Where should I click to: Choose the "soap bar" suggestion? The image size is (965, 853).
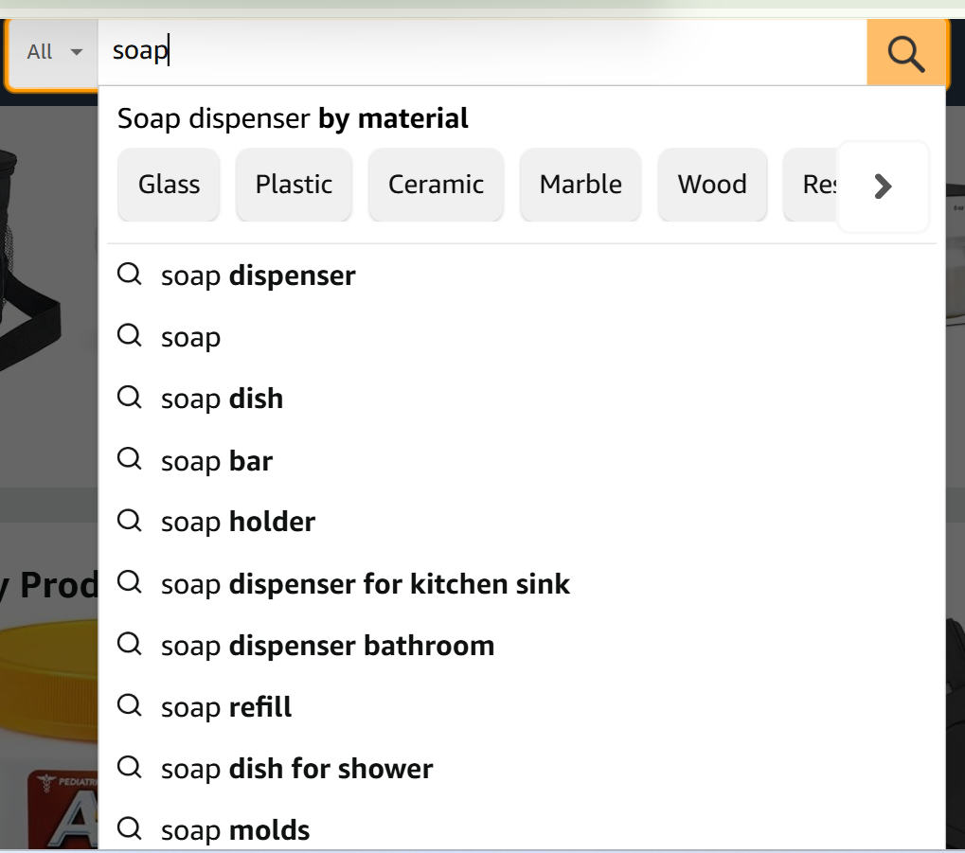click(x=217, y=461)
